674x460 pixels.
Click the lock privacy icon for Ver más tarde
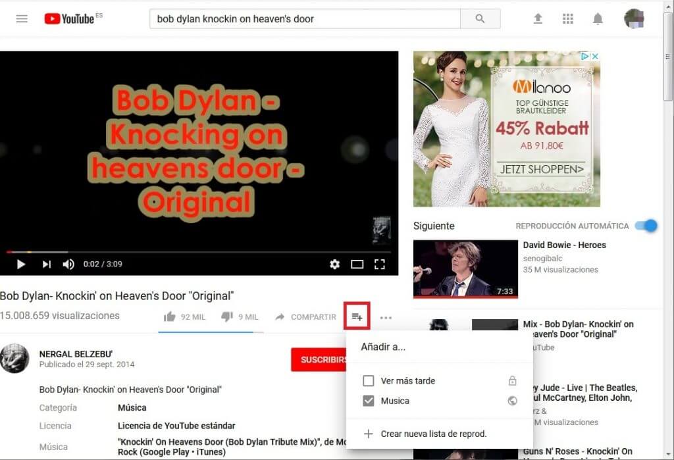click(x=512, y=381)
